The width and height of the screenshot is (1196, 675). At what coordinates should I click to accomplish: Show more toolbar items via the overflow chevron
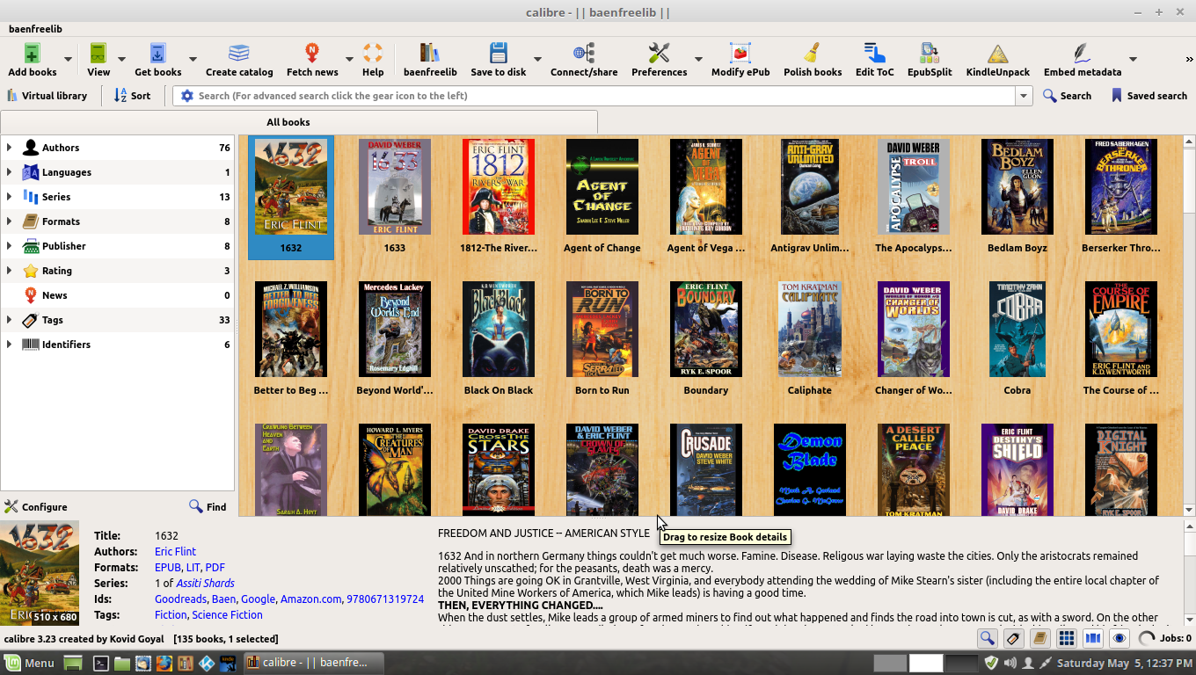[x=1189, y=60]
